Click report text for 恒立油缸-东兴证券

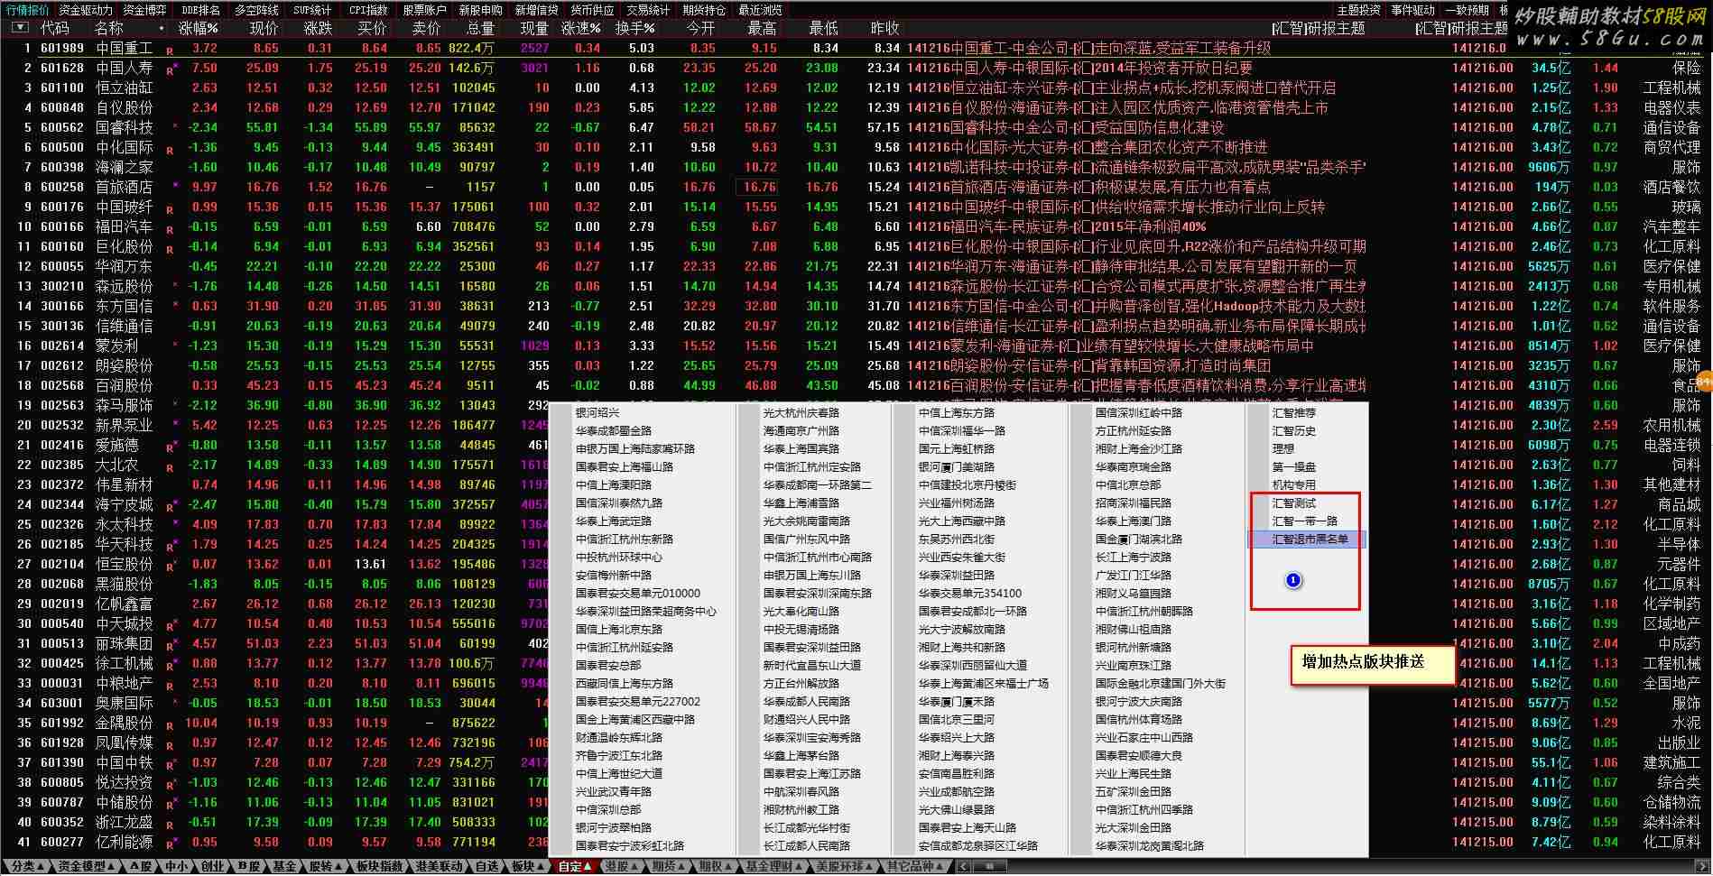(x=1122, y=88)
